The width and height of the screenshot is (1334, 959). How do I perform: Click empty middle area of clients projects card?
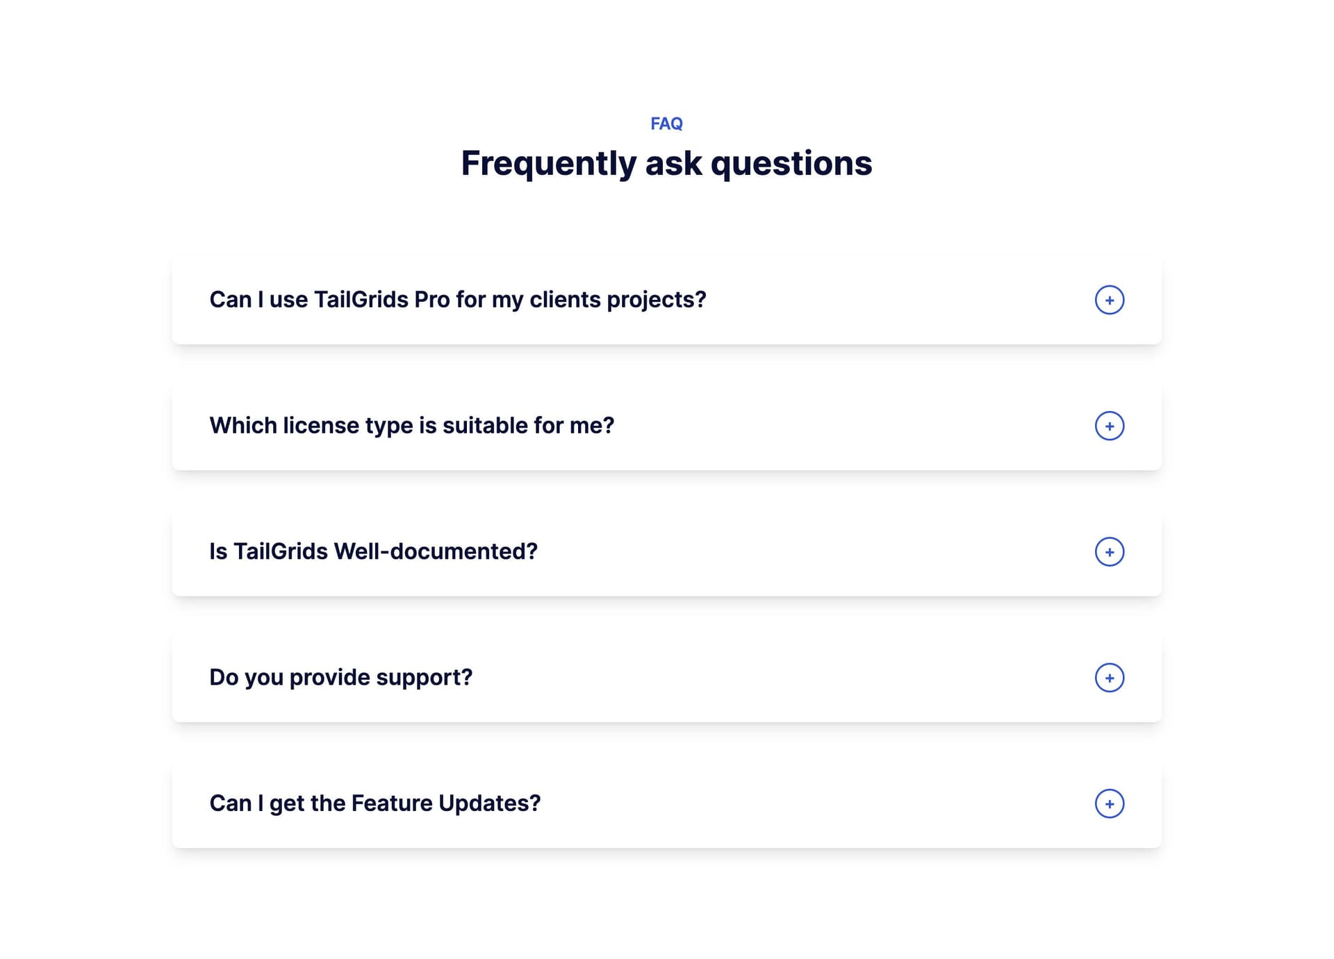(896, 300)
